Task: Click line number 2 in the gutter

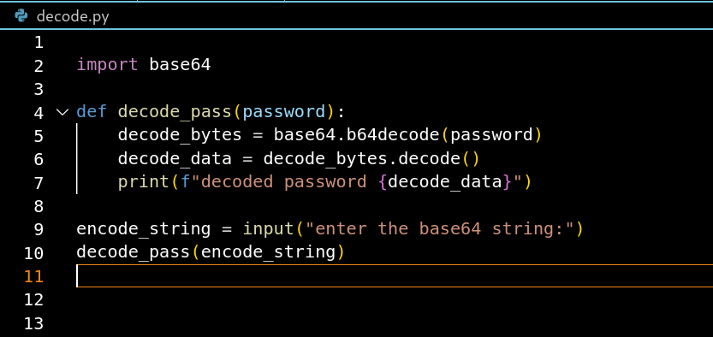Action: point(39,67)
